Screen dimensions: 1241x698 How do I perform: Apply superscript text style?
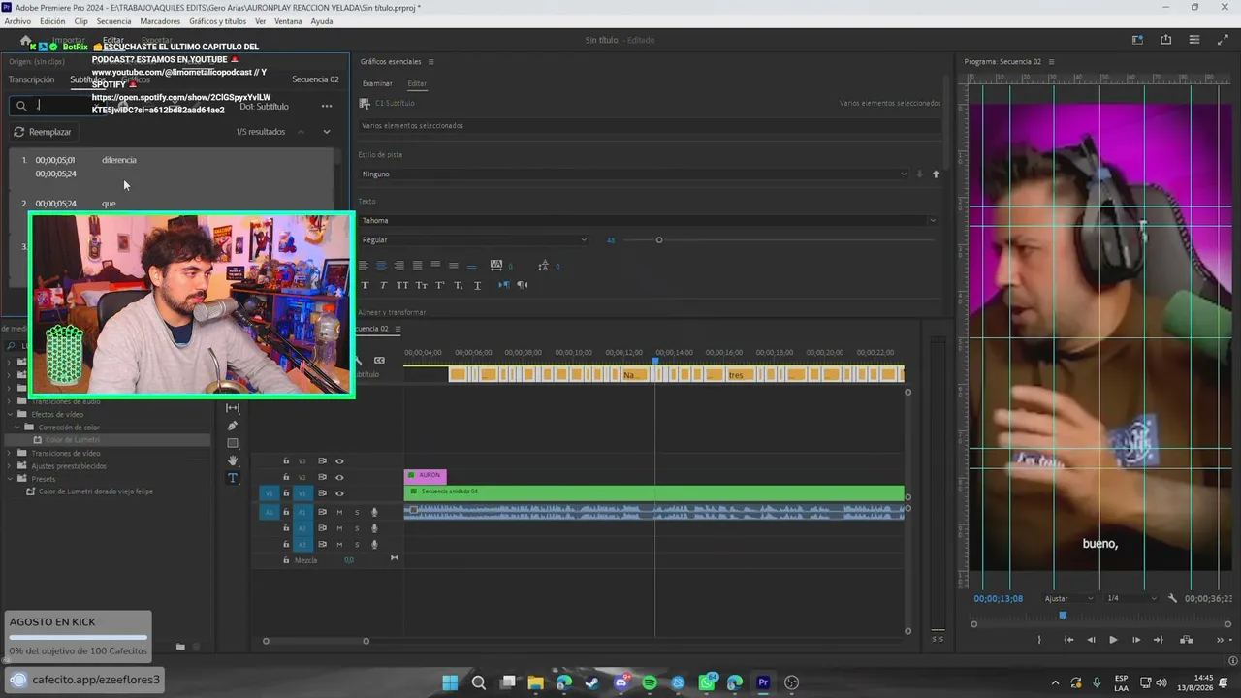[439, 285]
